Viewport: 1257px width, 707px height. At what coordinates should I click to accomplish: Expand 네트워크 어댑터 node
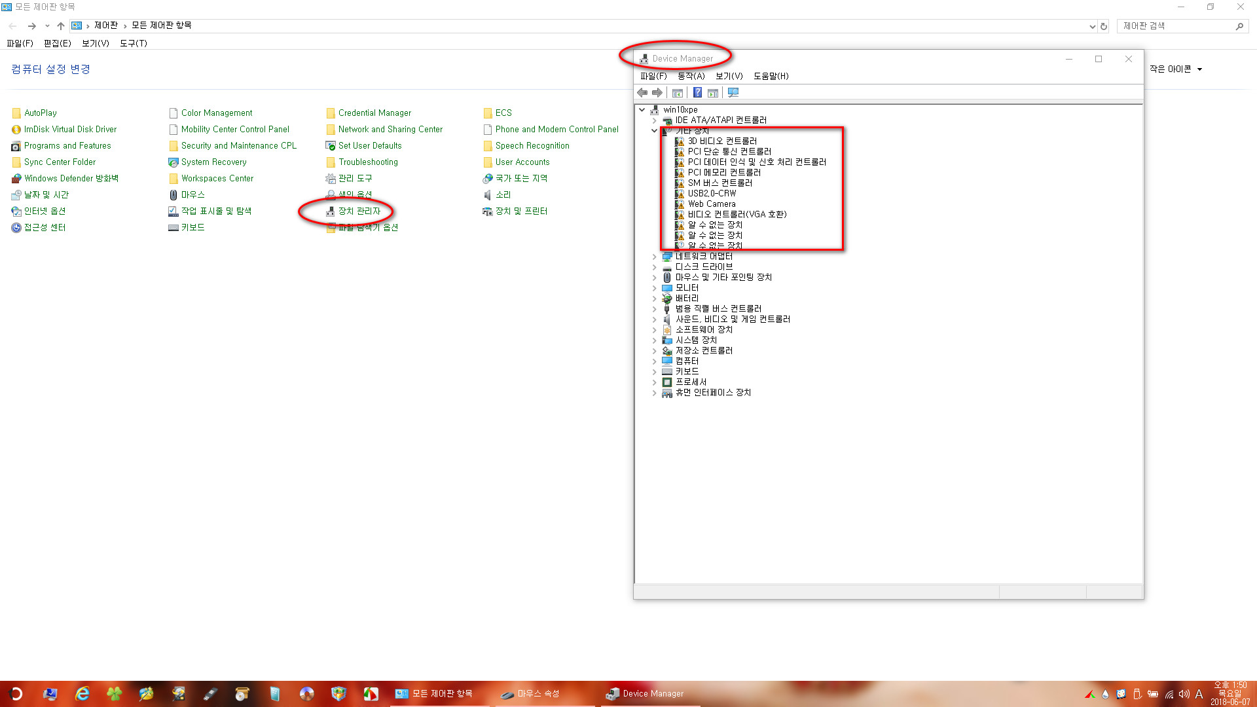(x=654, y=257)
